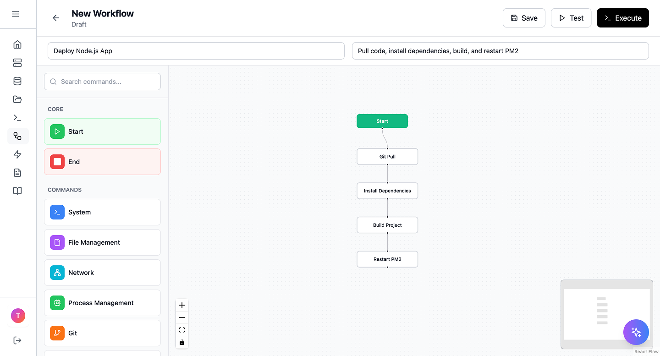The height and width of the screenshot is (356, 660).
Task: Open the Home dashboard icon
Action: click(x=17, y=44)
